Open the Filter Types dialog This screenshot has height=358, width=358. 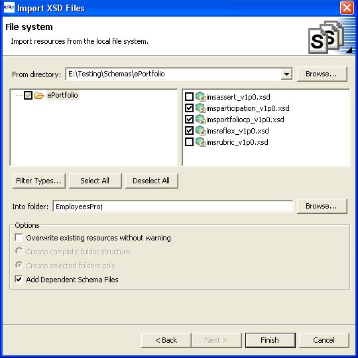point(39,181)
